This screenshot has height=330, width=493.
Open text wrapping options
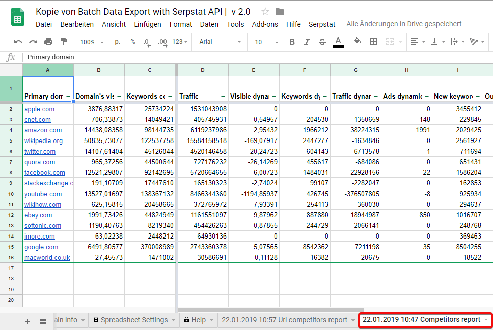point(457,42)
